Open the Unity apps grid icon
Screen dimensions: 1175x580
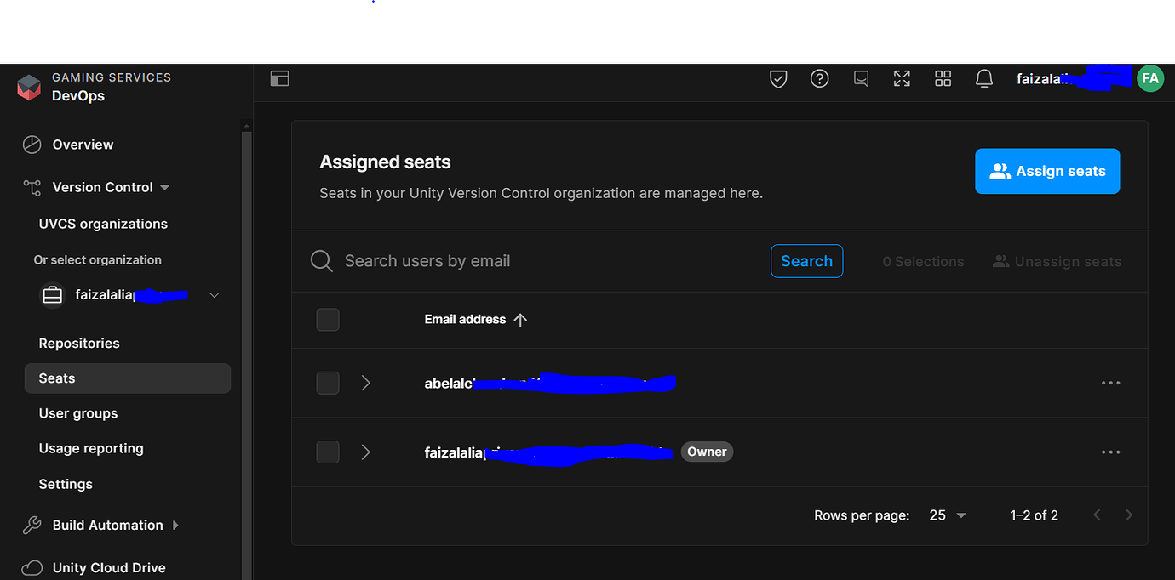click(943, 78)
